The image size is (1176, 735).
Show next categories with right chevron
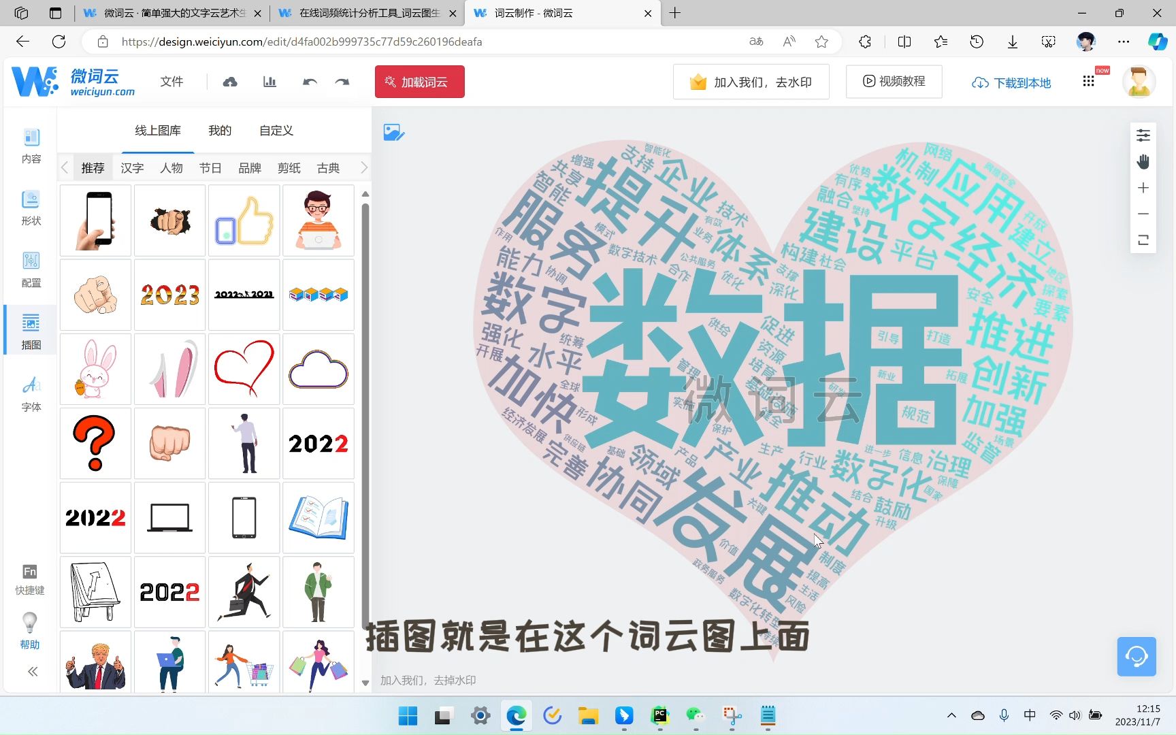tap(363, 167)
